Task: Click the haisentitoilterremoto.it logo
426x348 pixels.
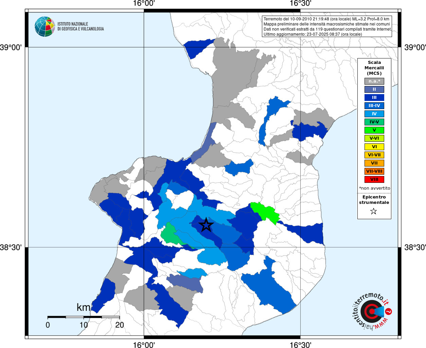Action: [371, 311]
